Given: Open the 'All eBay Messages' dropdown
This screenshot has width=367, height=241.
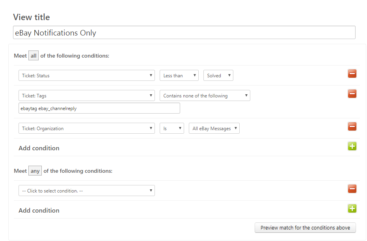Looking at the screenshot, I should click(214, 128).
